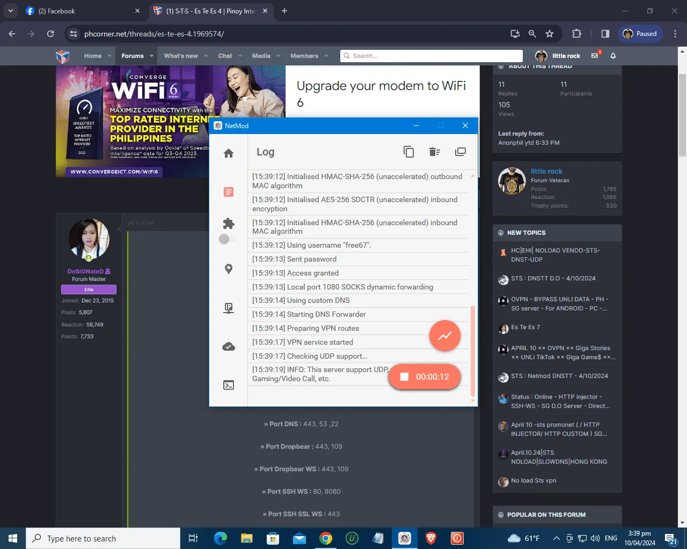Expand the What's new dropdown arrow

tap(206, 56)
